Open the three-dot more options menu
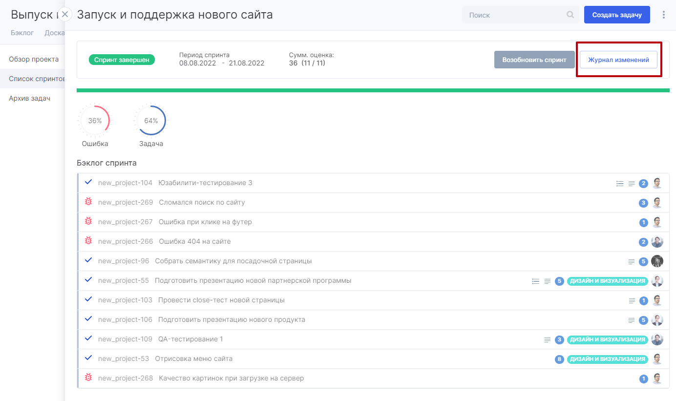676x401 pixels. [x=663, y=15]
